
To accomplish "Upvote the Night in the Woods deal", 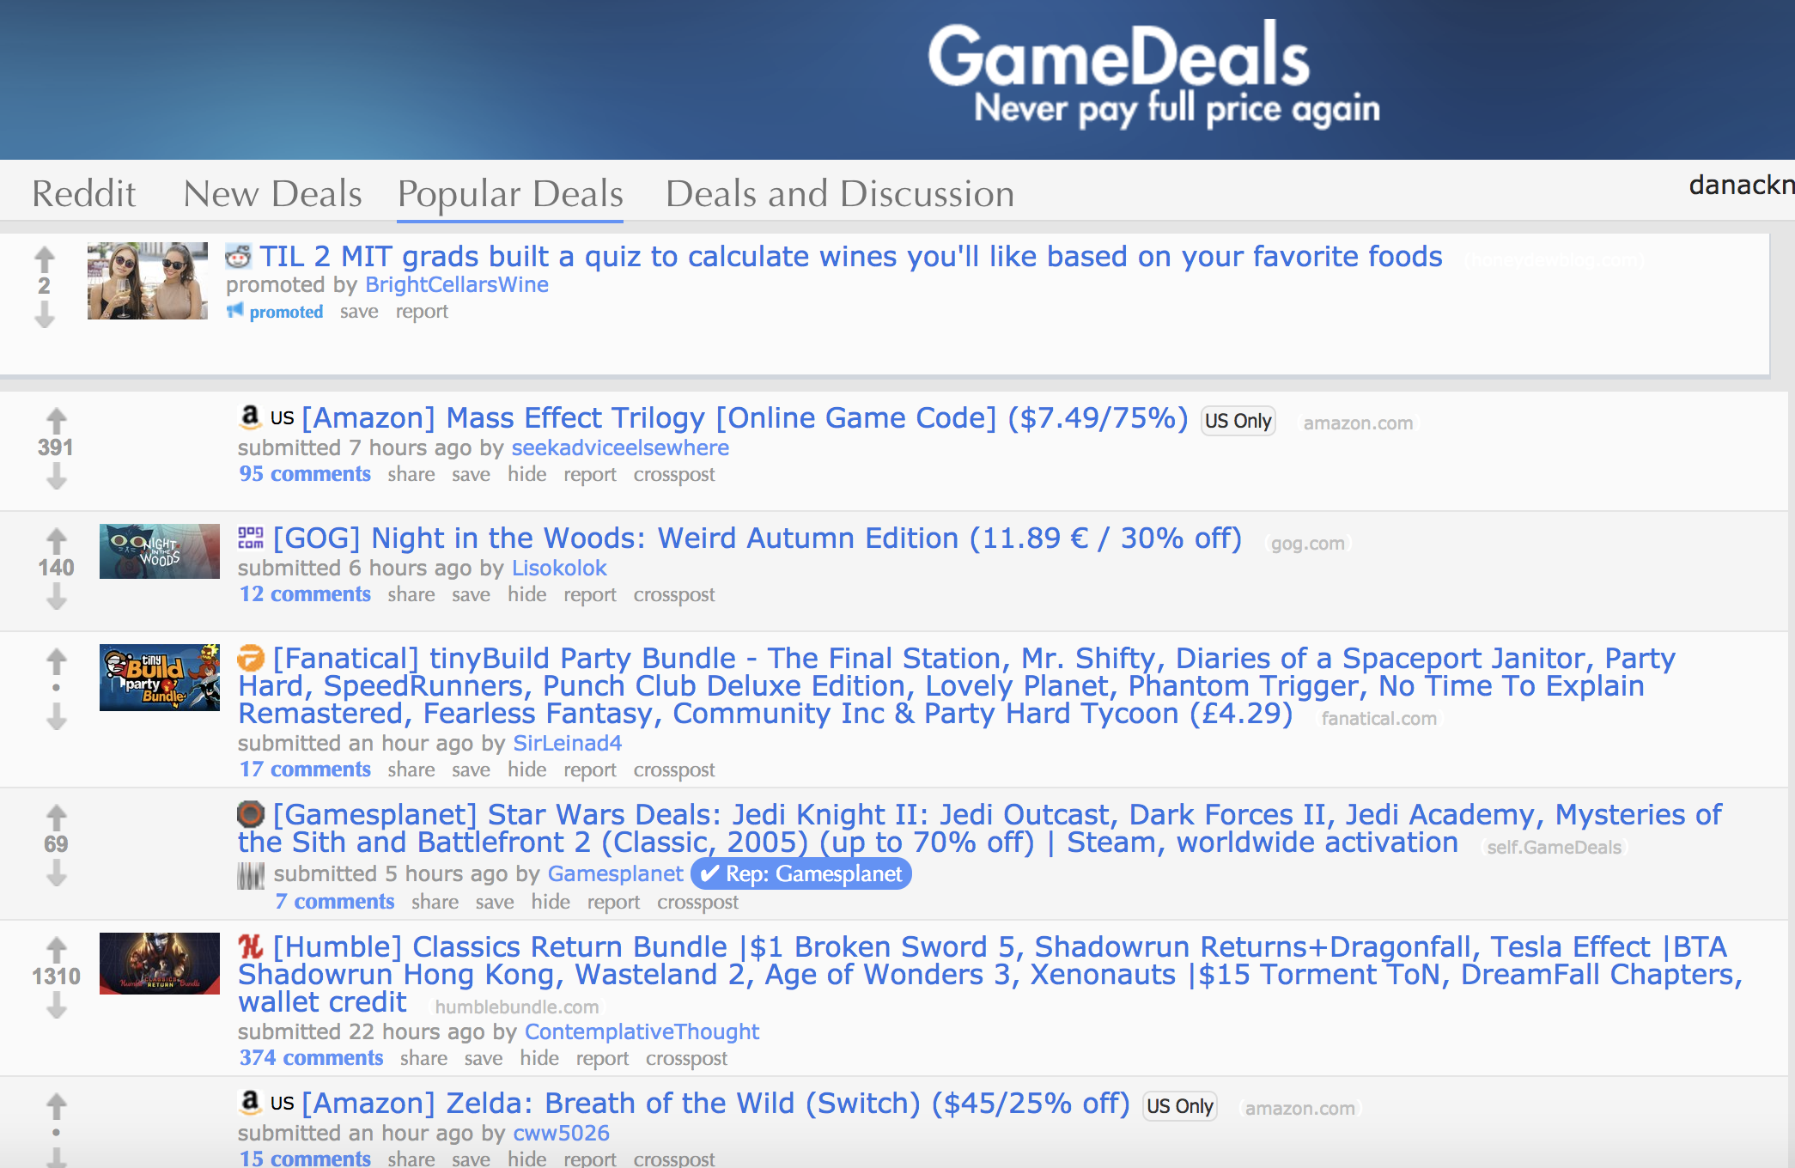I will tap(56, 541).
